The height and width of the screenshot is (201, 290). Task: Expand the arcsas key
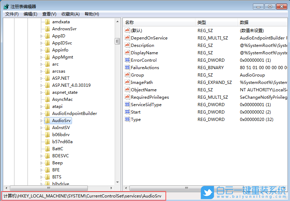pos(41,71)
